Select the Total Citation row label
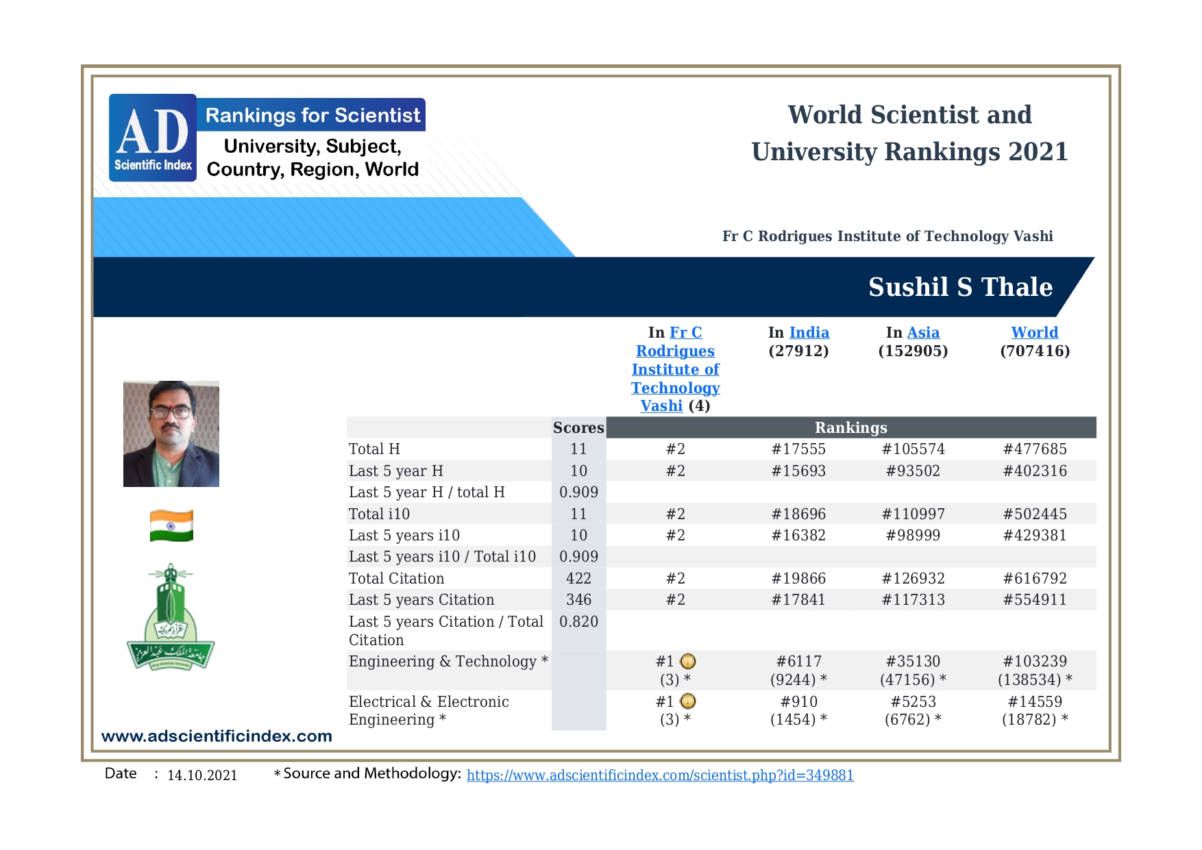The height and width of the screenshot is (850, 1202). pos(396,579)
